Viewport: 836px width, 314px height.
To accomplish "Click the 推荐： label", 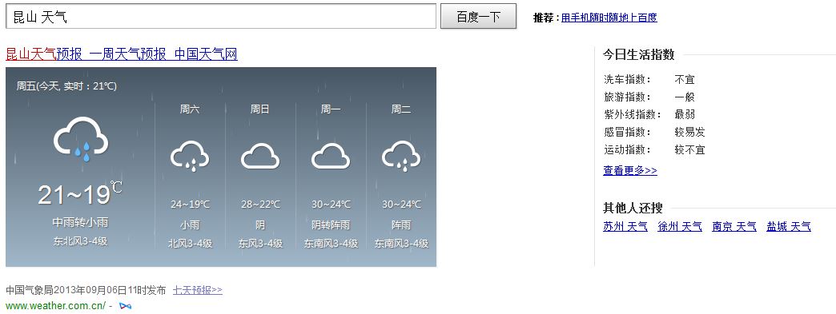I will (546, 18).
